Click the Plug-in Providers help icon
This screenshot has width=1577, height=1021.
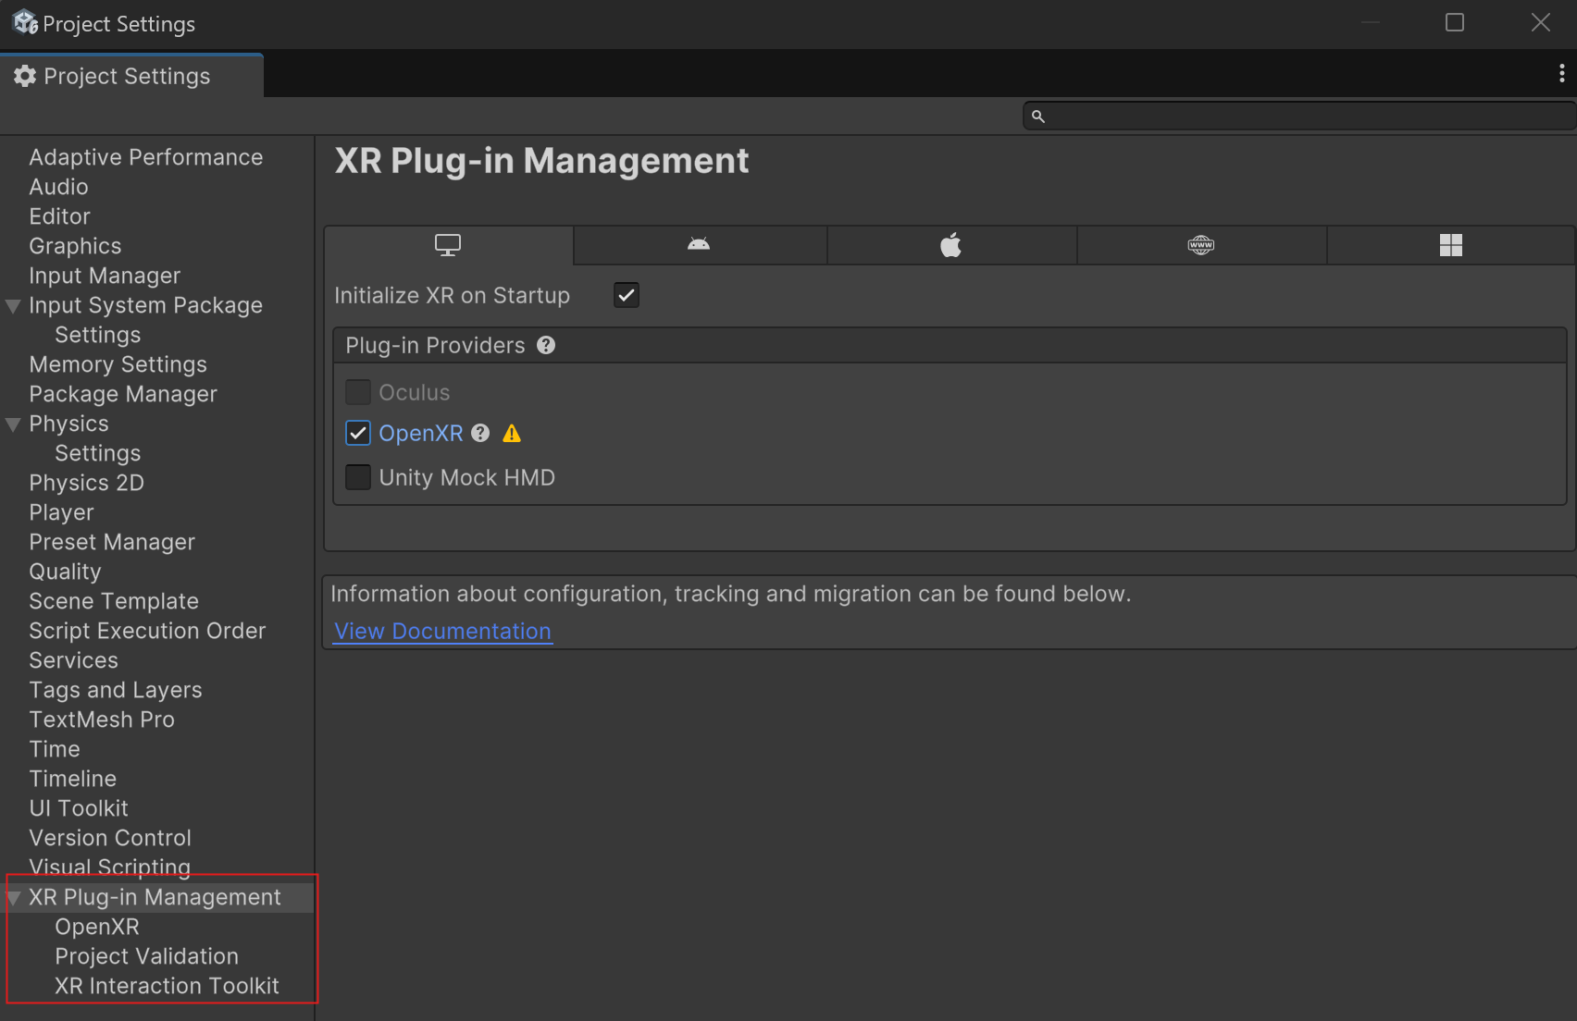click(x=546, y=345)
